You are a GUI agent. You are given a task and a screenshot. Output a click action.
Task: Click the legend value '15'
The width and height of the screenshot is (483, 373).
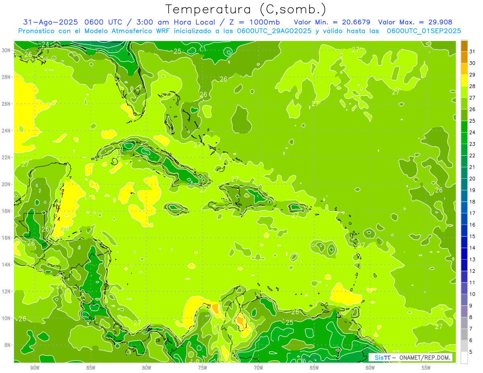(x=473, y=236)
